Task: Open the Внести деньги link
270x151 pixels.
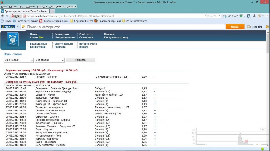Action: [x=64, y=44]
